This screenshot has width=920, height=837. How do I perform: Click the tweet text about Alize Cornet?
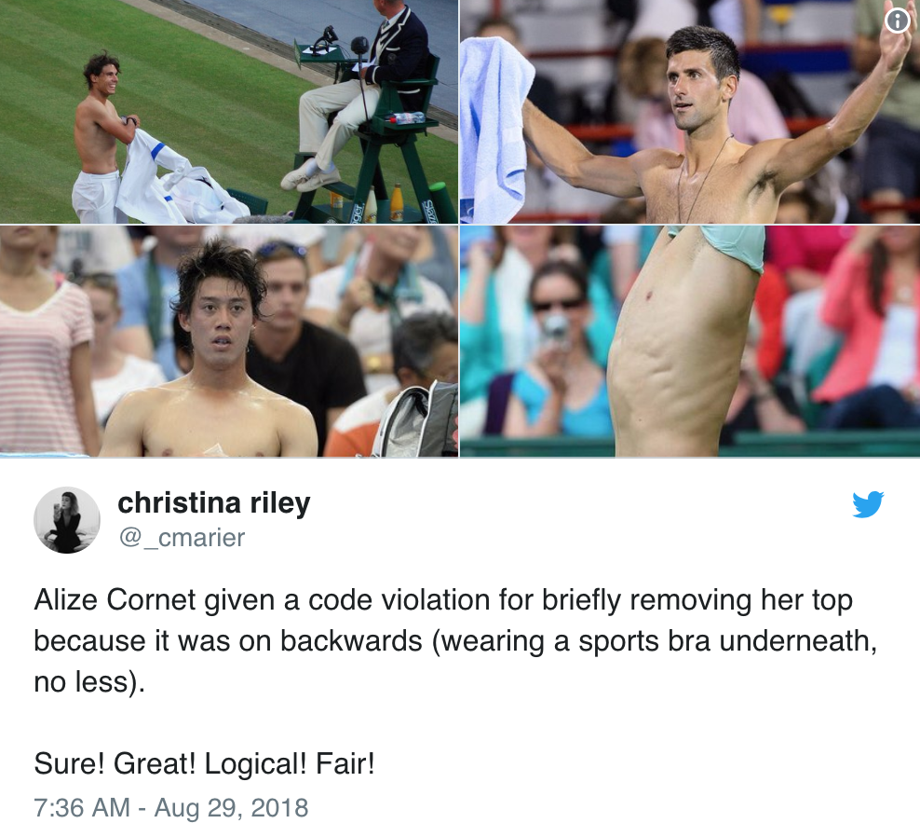[455, 641]
